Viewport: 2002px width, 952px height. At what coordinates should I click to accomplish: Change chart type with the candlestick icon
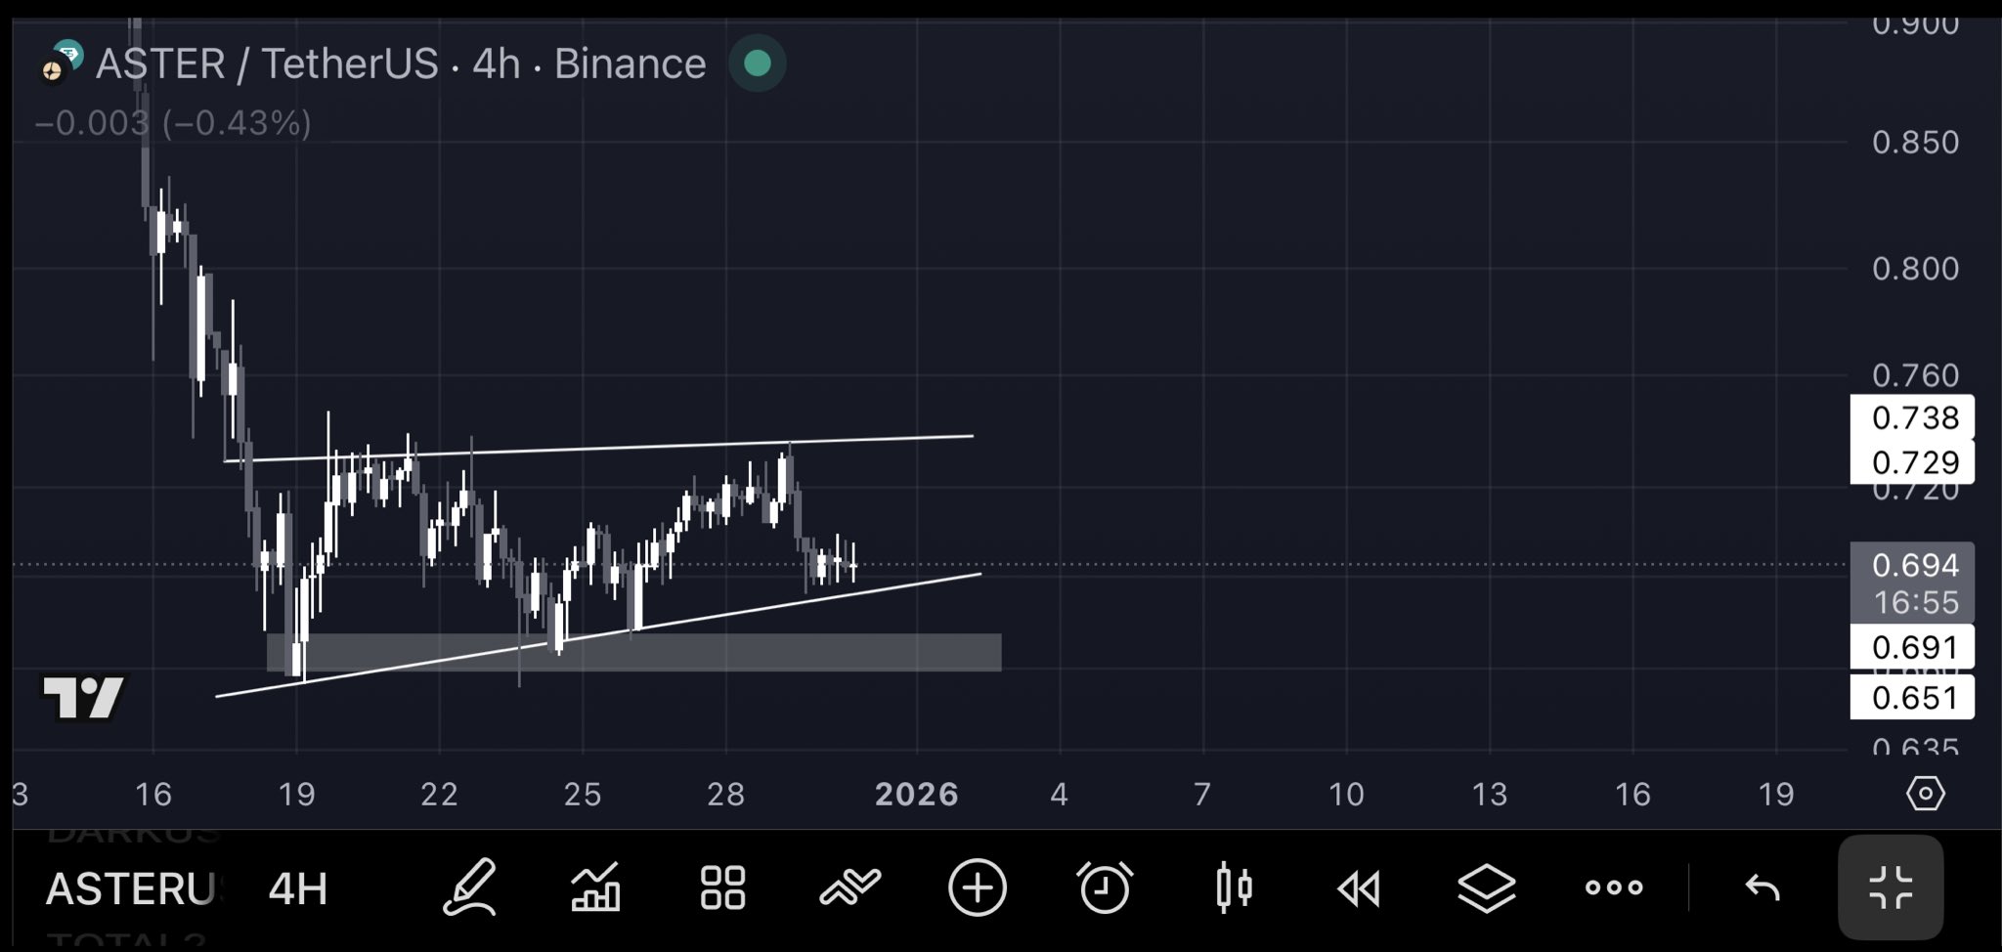coord(1233,887)
